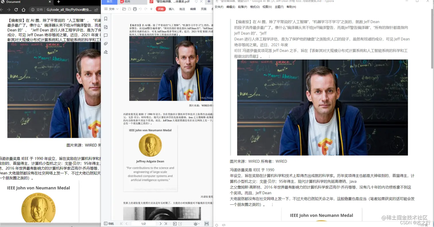The image size is (434, 227).
Task: Switch Typora to source code mode
Action: click(224, 225)
